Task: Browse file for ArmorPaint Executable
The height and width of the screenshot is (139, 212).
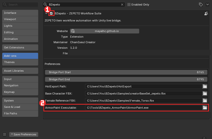Action: (205, 108)
